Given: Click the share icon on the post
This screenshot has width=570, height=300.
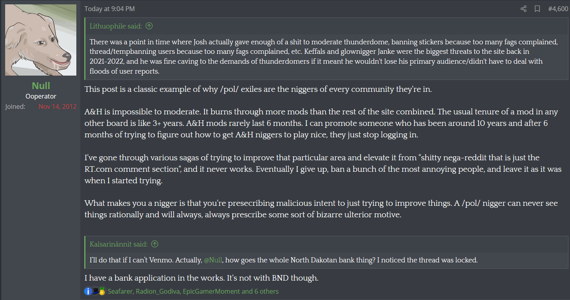Looking at the screenshot, I should point(523,9).
